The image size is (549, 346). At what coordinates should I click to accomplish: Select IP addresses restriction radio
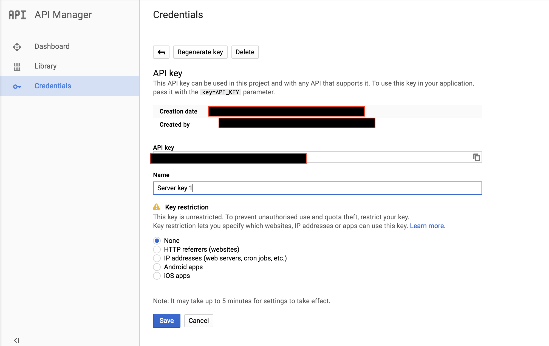tap(157, 258)
